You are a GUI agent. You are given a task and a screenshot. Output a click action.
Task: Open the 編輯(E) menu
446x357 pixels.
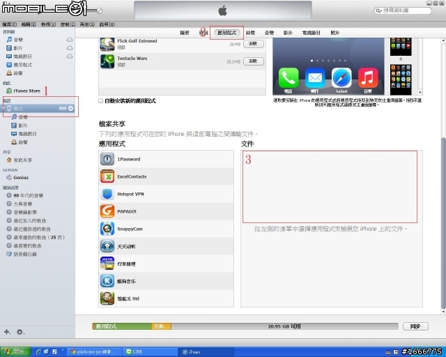click(x=29, y=24)
